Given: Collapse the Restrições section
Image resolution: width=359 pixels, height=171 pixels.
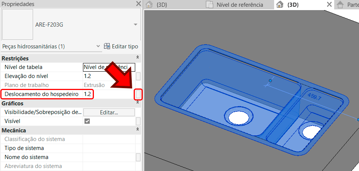Looking at the screenshot, I should [x=137, y=58].
